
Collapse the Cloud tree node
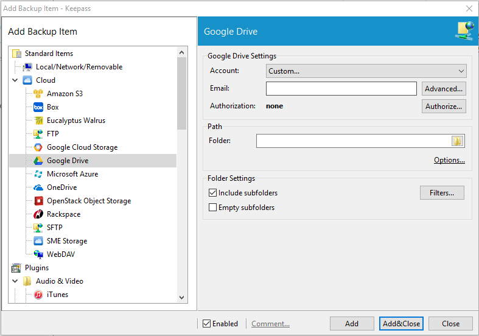15,80
